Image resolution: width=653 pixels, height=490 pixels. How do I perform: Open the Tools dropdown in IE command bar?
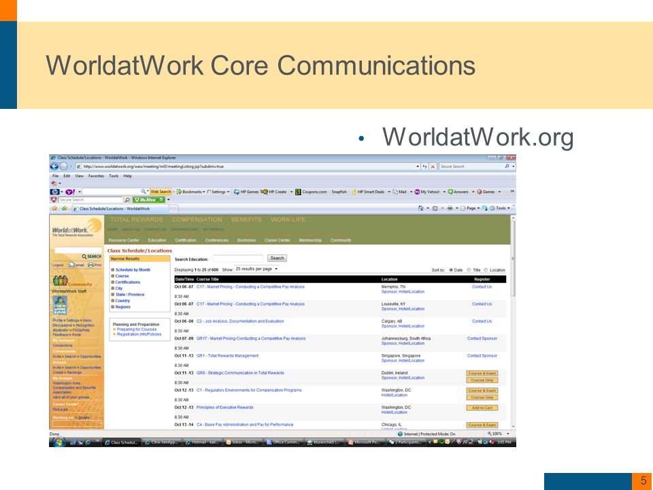(x=499, y=208)
